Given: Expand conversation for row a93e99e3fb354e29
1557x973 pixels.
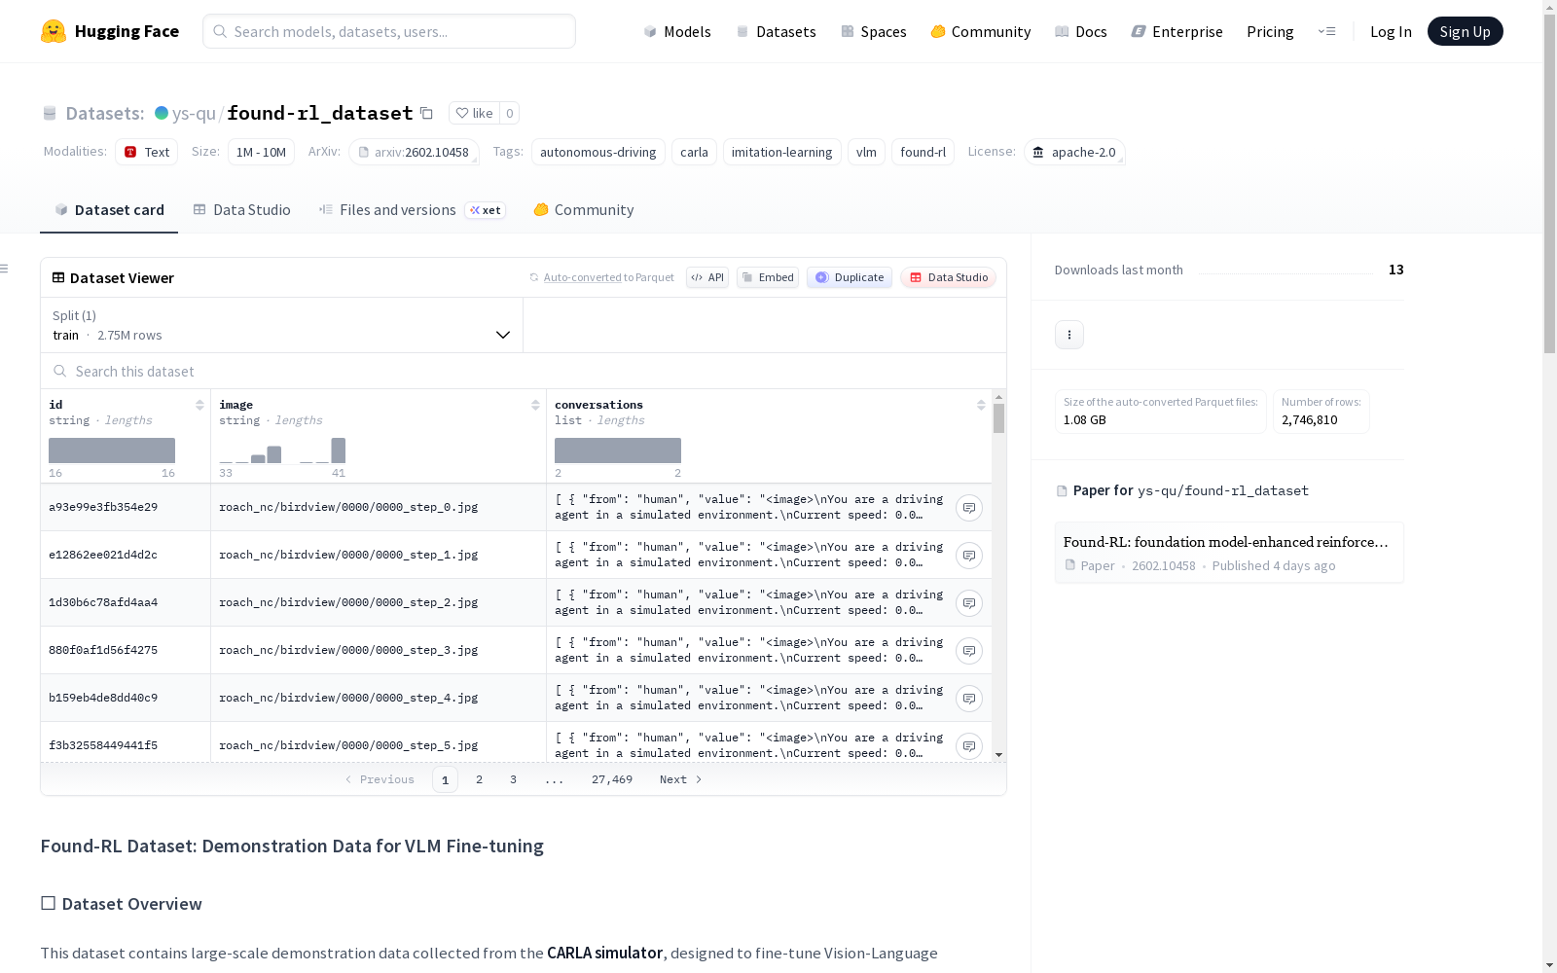Looking at the screenshot, I should (969, 508).
